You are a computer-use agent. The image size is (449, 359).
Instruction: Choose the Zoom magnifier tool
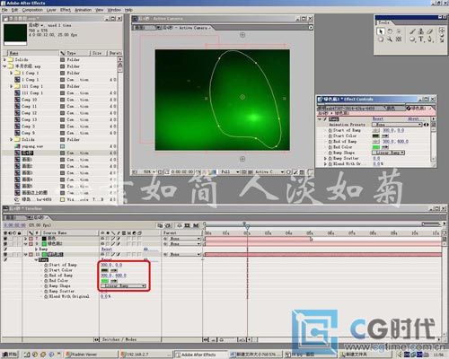tap(390, 39)
